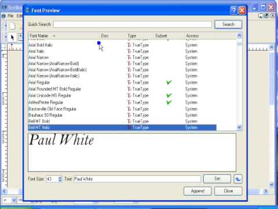278x209 pixels.
Task: Click the Arial Unicode MS subset checkmark
Action: pyautogui.click(x=169, y=95)
